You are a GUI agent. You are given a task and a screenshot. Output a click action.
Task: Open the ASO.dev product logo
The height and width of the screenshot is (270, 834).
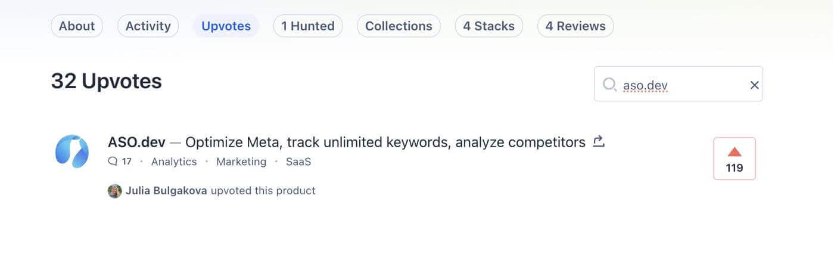click(x=72, y=151)
